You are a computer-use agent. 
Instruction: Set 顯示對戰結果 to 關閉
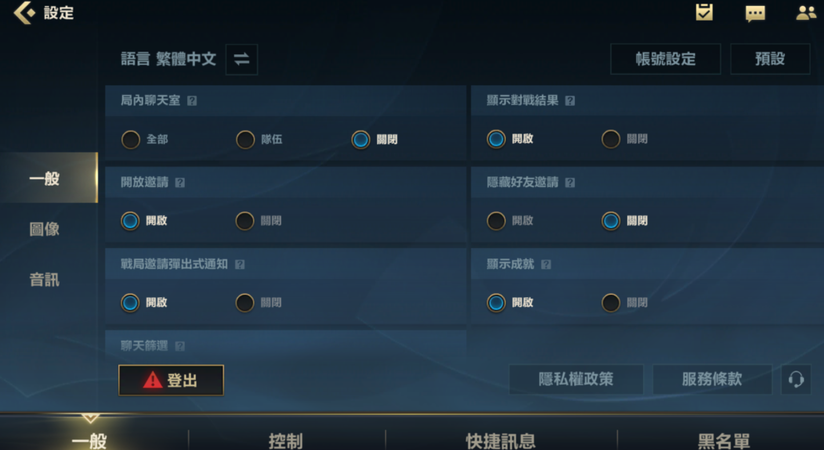pyautogui.click(x=611, y=139)
